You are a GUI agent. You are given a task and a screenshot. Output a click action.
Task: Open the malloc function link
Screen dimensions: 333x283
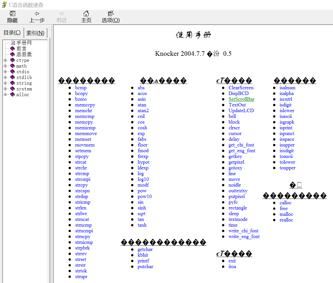click(x=286, y=214)
